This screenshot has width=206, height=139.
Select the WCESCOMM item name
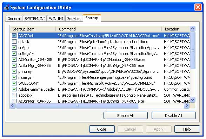coord(29,83)
